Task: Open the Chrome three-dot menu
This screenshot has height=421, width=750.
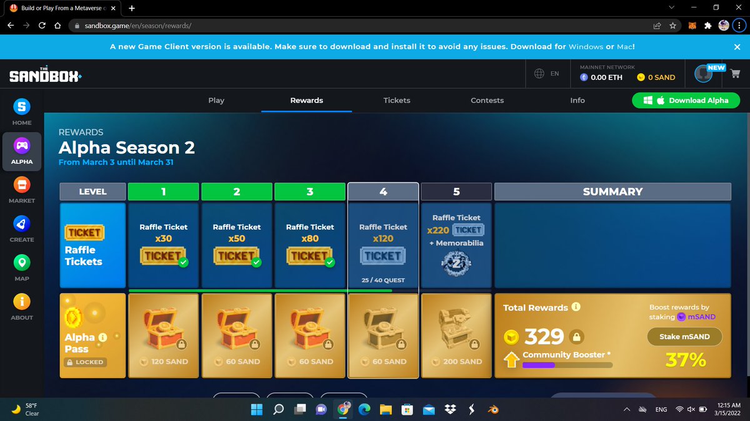Action: pos(739,26)
